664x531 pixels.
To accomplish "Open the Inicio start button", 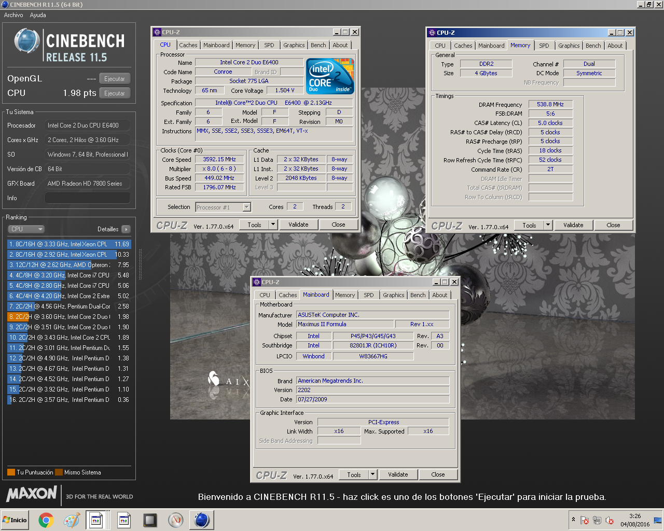I will (x=15, y=520).
